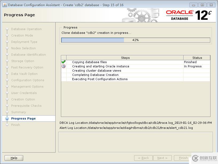The height and width of the screenshot is (164, 218).
Task: Select the Deployment Type step
Action: 24,42
